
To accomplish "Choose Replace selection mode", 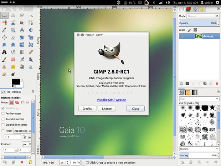I will click(x=11, y=102).
